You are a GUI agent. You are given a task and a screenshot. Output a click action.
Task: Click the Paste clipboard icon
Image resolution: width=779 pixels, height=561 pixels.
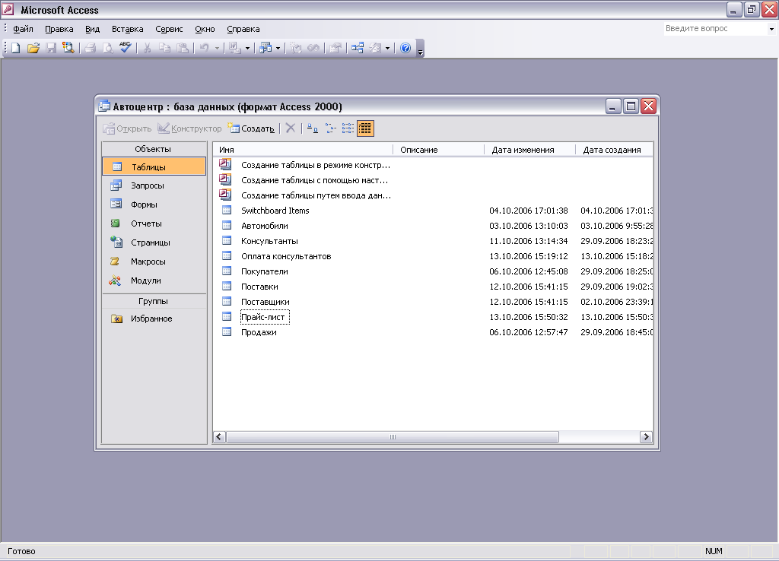[x=183, y=48]
